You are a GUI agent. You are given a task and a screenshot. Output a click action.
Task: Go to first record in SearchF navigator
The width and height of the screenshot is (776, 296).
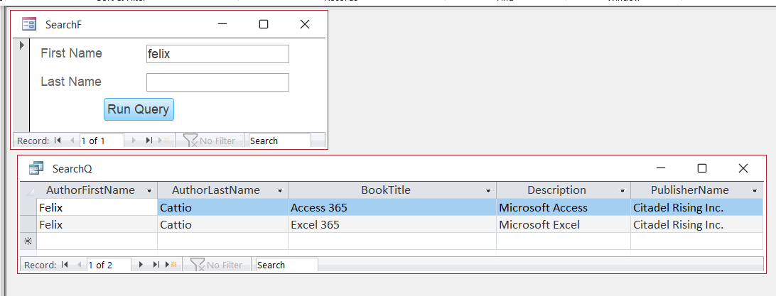[58, 141]
